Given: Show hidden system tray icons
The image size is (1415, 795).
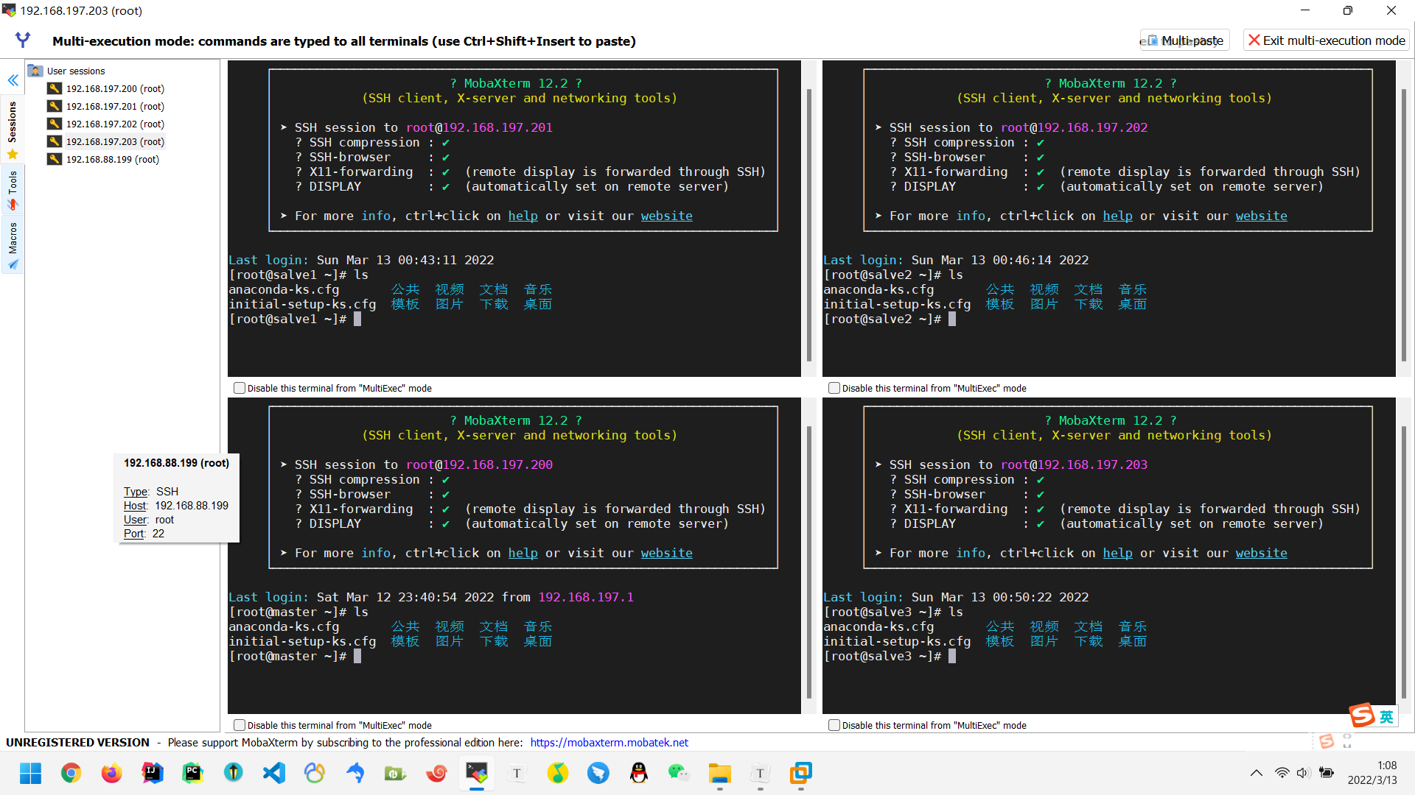Looking at the screenshot, I should [x=1257, y=773].
